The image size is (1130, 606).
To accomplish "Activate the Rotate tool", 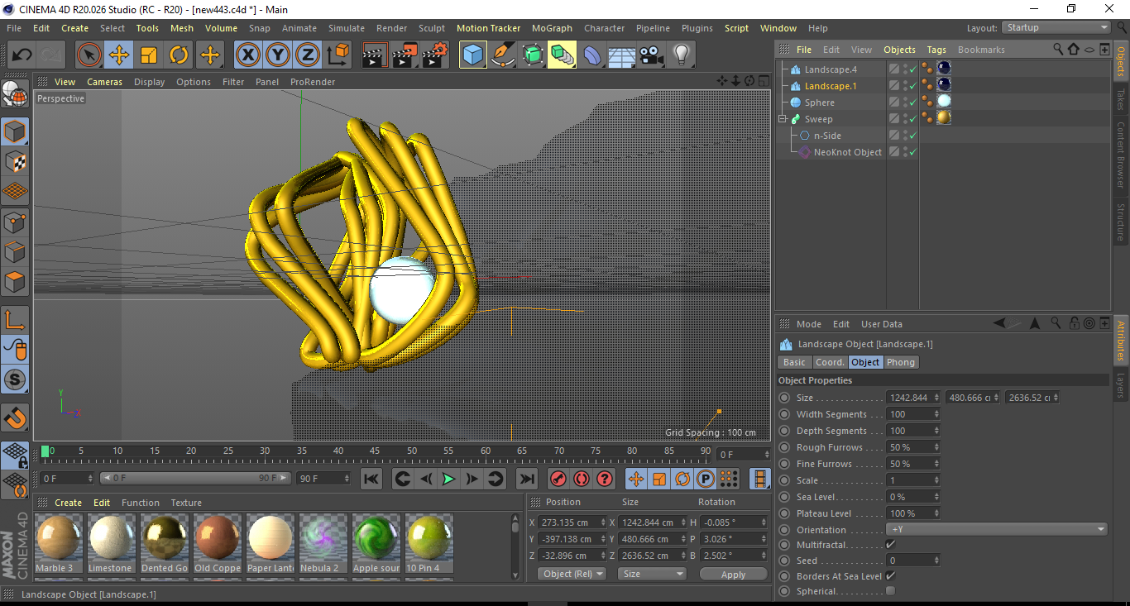I will tap(179, 55).
